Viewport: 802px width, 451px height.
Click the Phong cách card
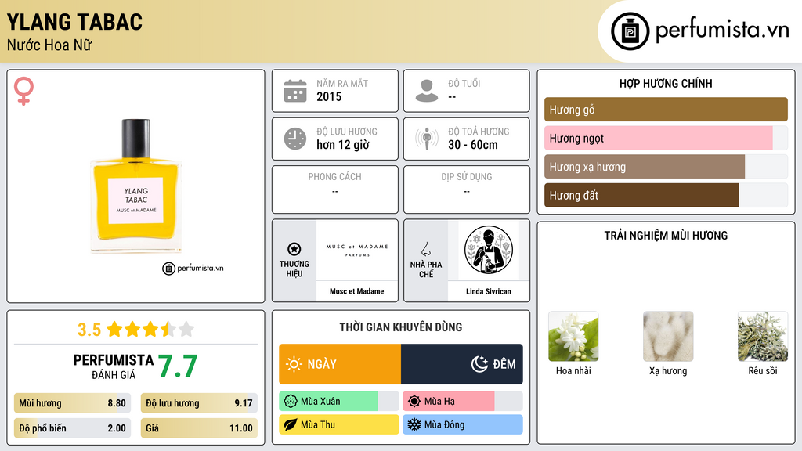click(x=335, y=189)
